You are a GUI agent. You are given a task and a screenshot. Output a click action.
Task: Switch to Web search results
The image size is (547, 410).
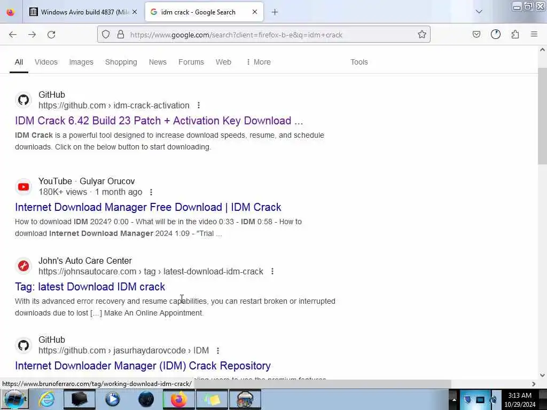click(223, 62)
